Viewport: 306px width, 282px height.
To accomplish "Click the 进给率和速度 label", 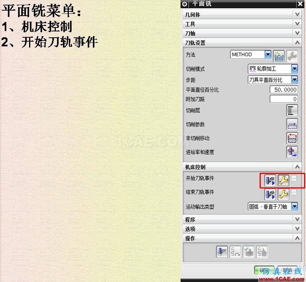I will 200,152.
